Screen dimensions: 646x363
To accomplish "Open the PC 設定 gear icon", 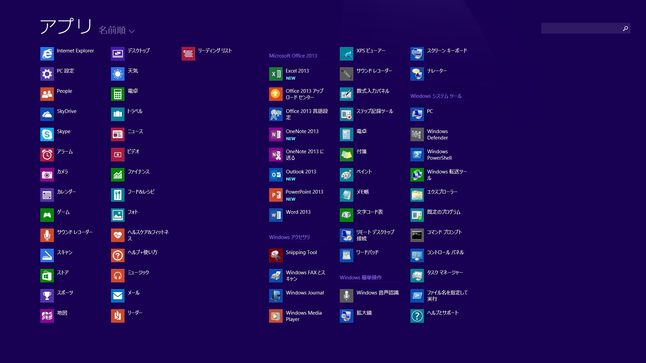I will 47,74.
